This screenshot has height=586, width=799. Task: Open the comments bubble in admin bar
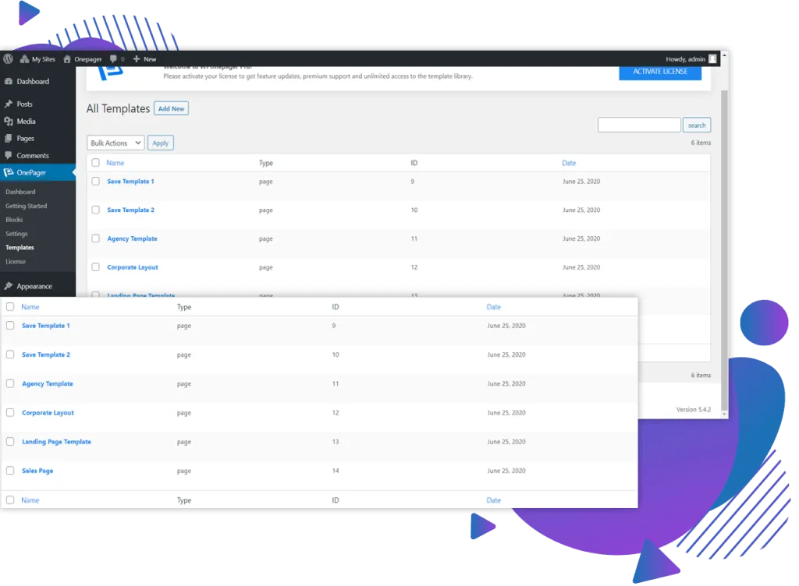click(x=114, y=59)
